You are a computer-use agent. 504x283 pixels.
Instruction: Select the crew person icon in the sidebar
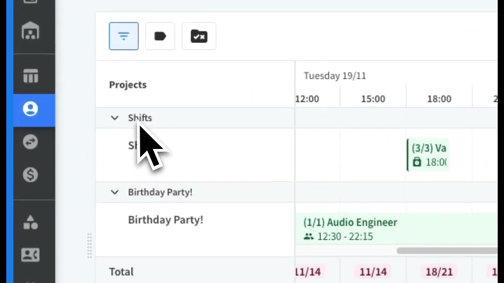30,109
